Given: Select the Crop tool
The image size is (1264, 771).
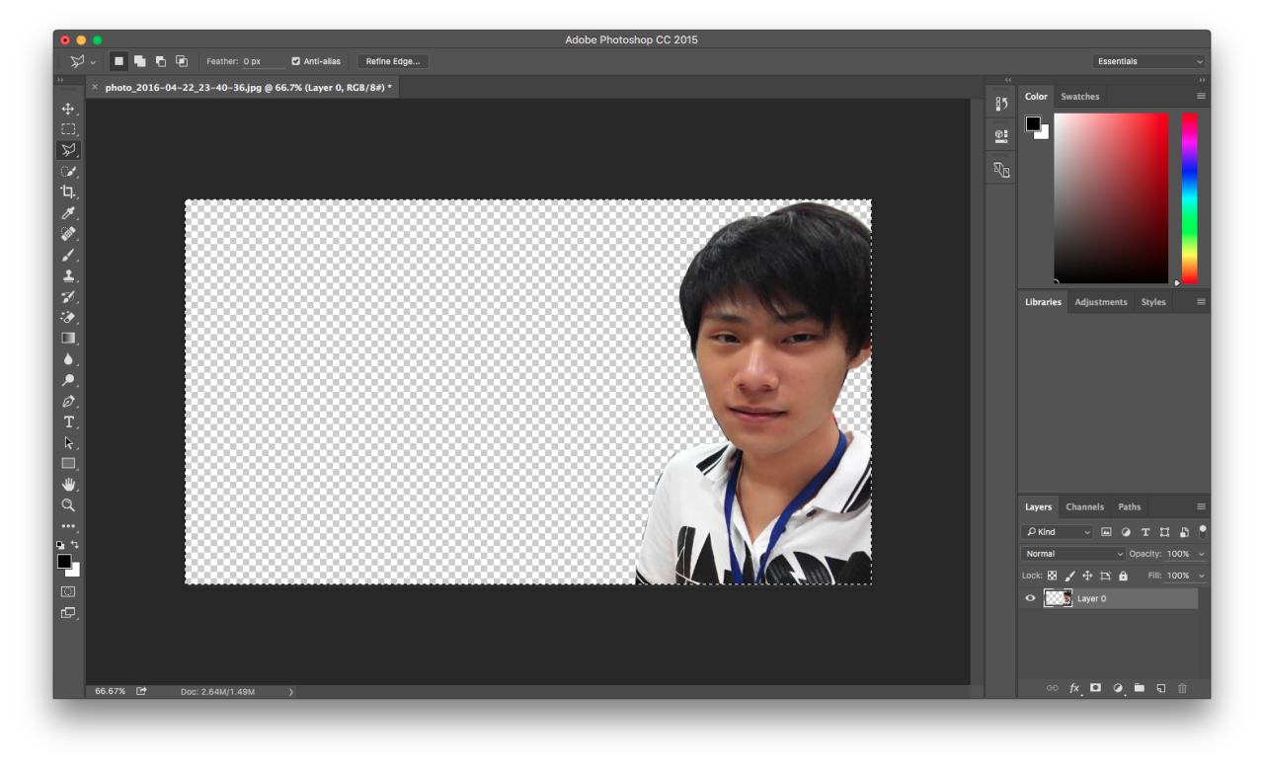Looking at the screenshot, I should click(68, 192).
